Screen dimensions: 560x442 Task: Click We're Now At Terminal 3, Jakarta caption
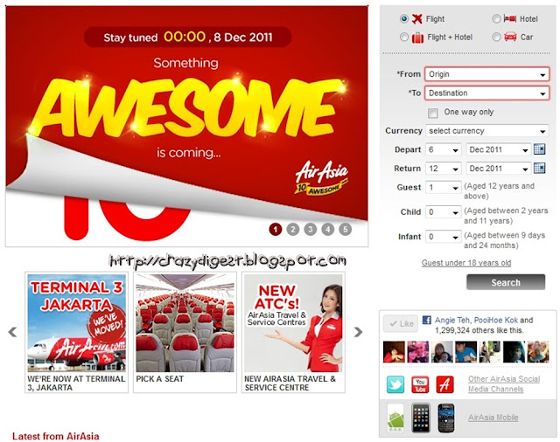(76, 383)
